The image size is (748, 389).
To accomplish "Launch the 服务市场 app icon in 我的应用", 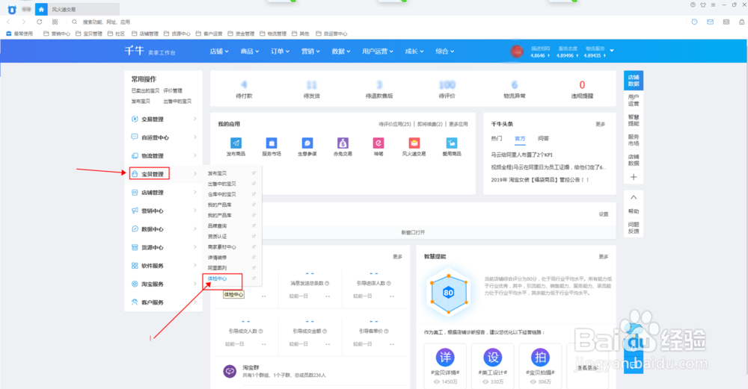I will [x=272, y=143].
